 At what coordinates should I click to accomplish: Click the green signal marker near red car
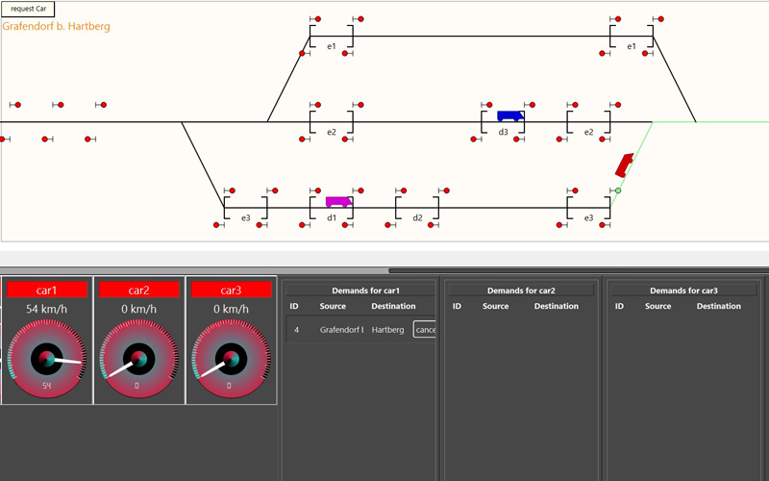pyautogui.click(x=618, y=190)
